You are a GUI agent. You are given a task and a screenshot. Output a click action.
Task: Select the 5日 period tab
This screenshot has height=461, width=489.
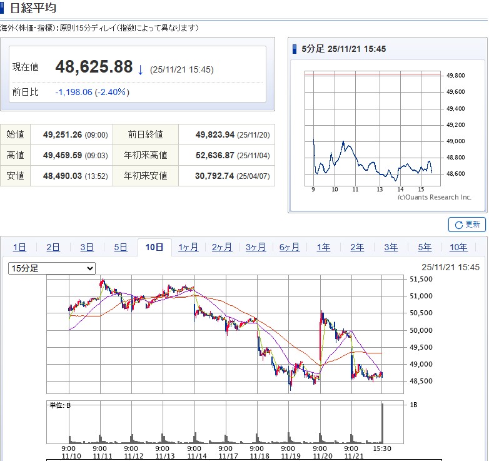121,247
